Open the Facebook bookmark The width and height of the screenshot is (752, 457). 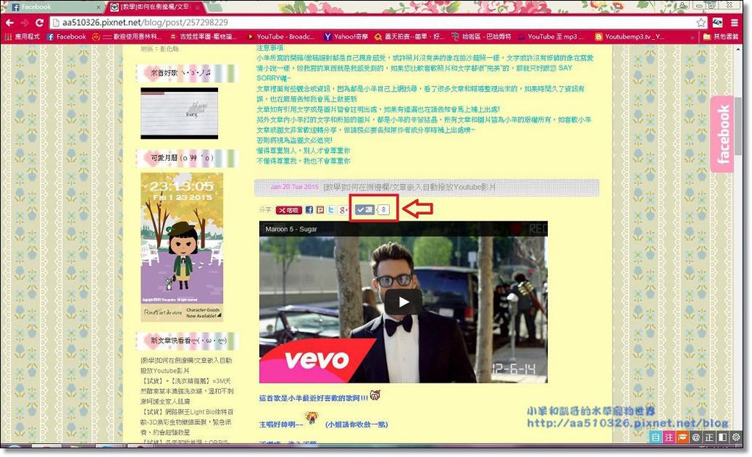coord(66,37)
